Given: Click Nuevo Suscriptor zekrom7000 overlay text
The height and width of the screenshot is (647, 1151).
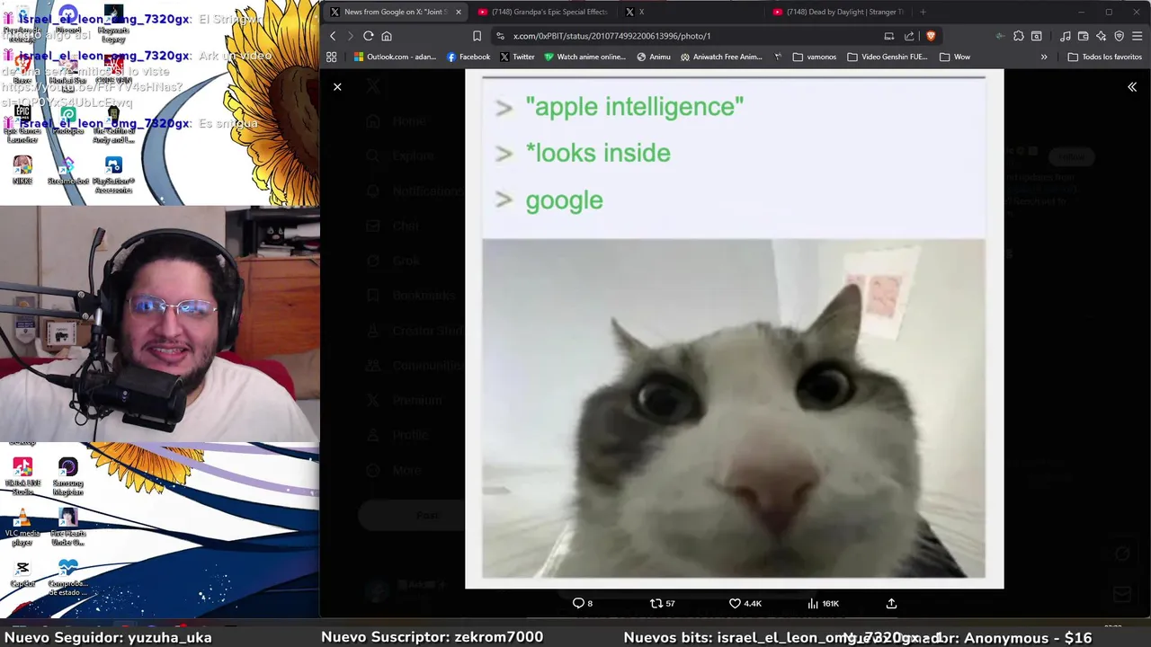Looking at the screenshot, I should click(432, 637).
